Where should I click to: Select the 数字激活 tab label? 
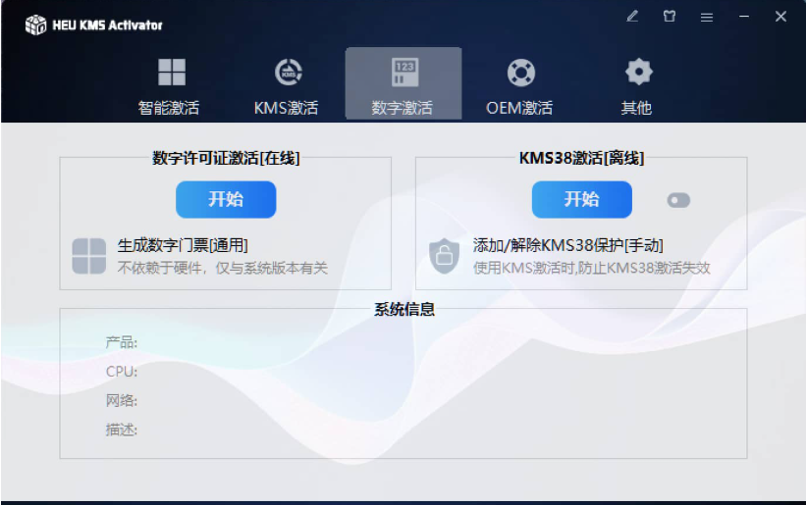pos(402,108)
